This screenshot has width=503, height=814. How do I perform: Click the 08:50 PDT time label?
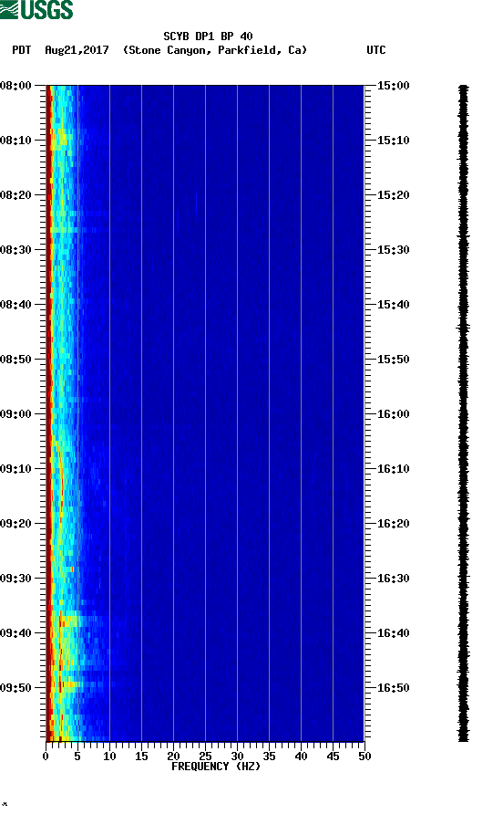(x=16, y=360)
